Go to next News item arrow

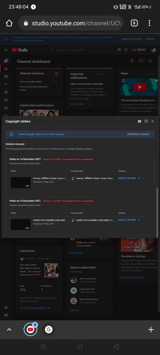tap(157, 74)
